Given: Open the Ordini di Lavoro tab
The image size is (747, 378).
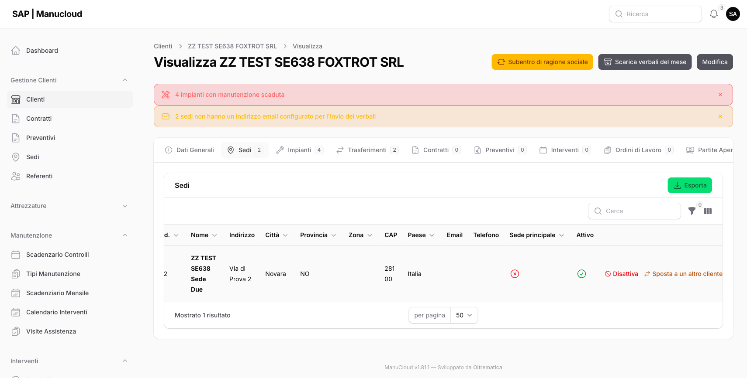Looking at the screenshot, I should [x=639, y=150].
